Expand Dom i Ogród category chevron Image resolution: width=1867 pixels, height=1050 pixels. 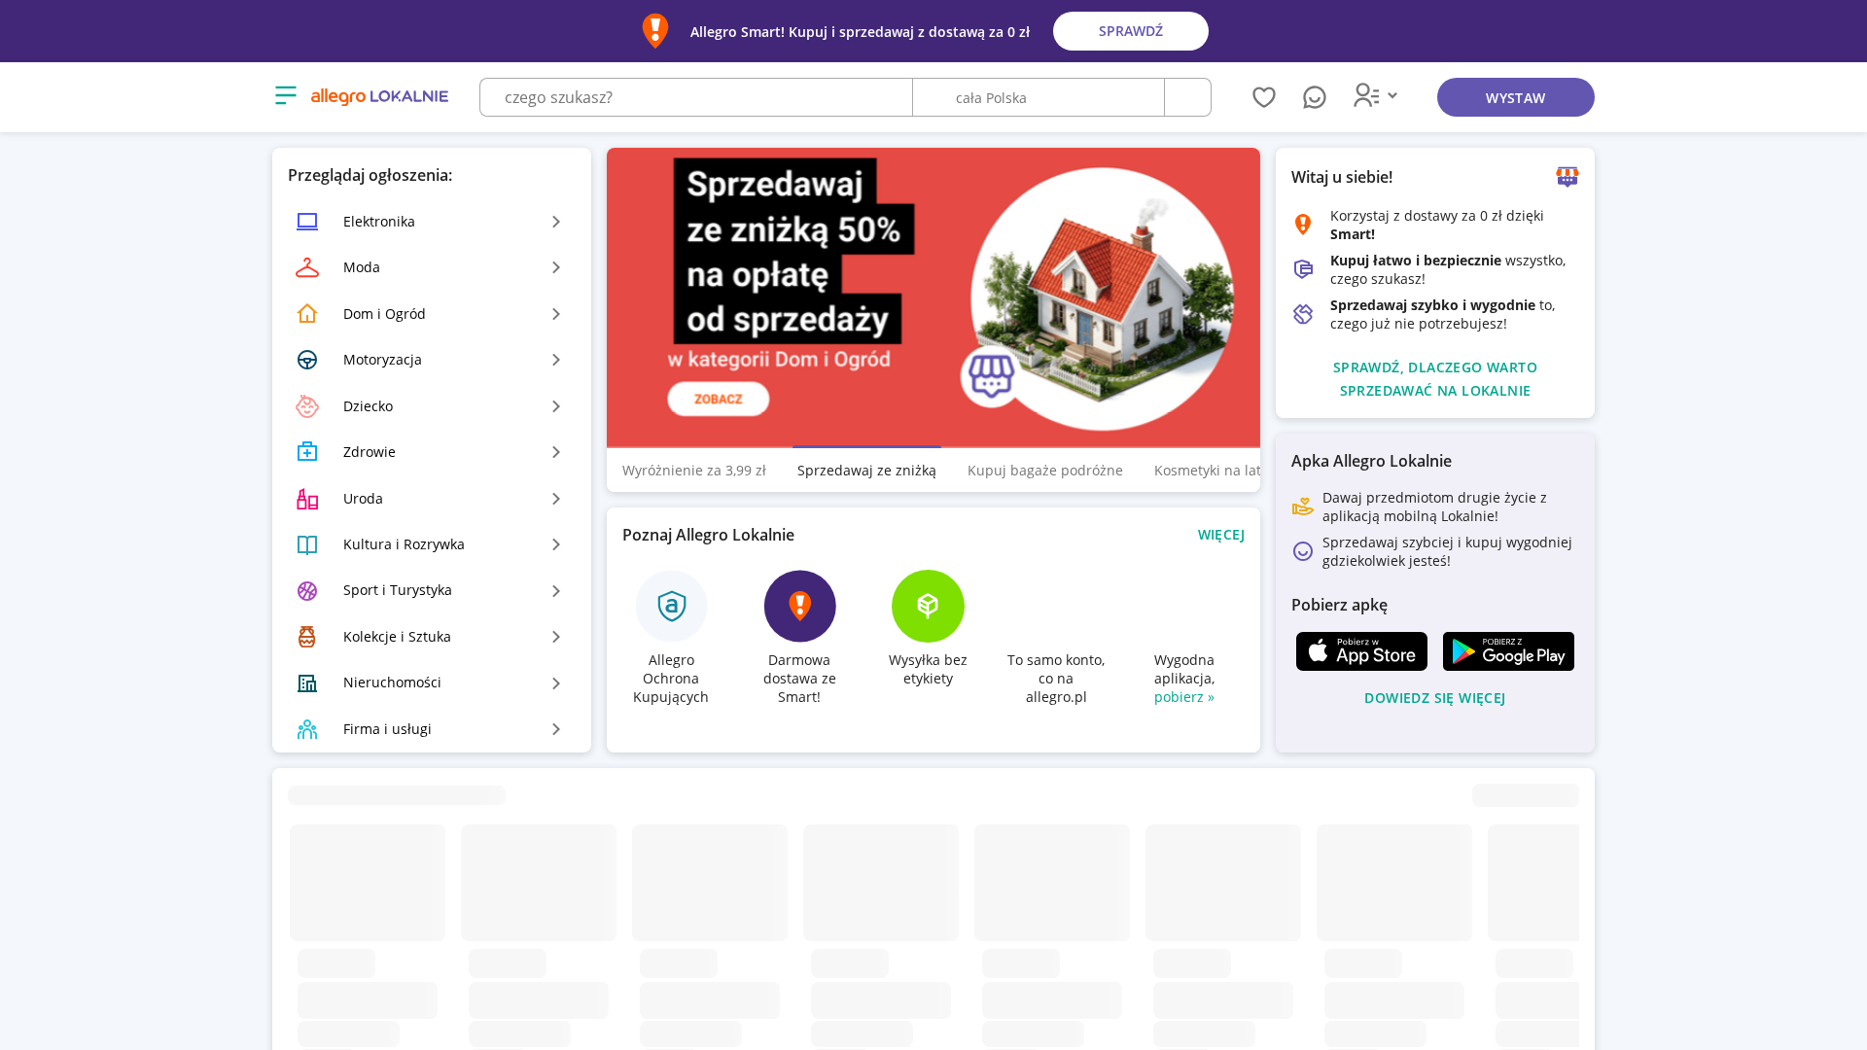tap(556, 314)
